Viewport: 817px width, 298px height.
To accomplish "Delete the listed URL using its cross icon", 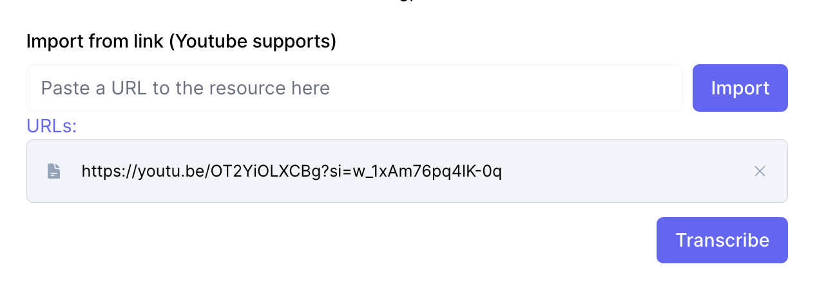I will click(760, 171).
